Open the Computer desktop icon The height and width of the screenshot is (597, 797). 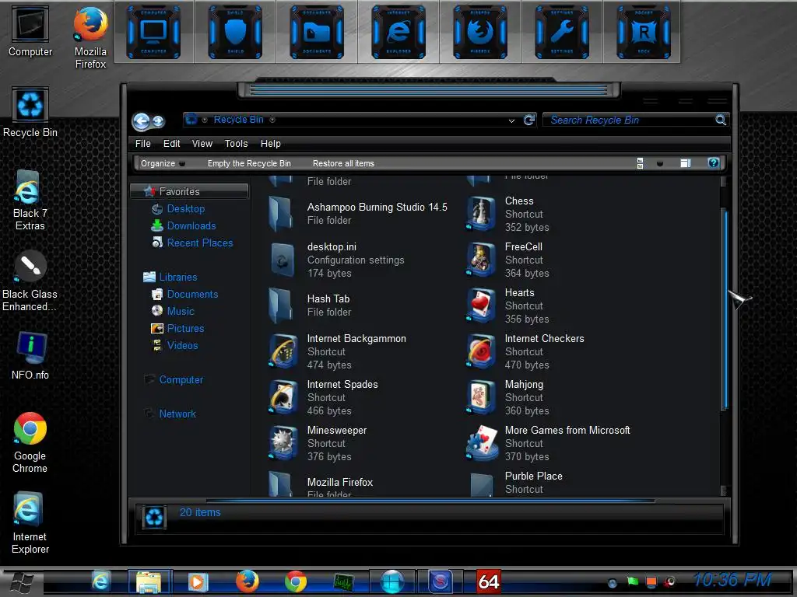30,31
